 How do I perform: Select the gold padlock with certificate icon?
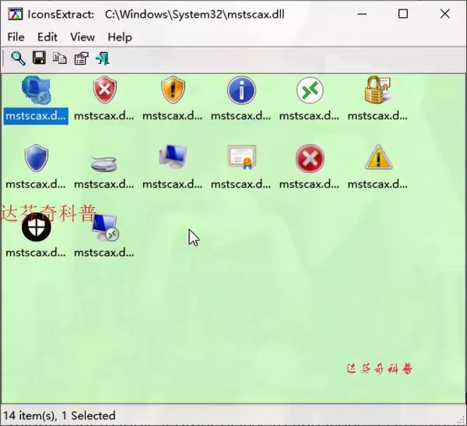point(378,90)
